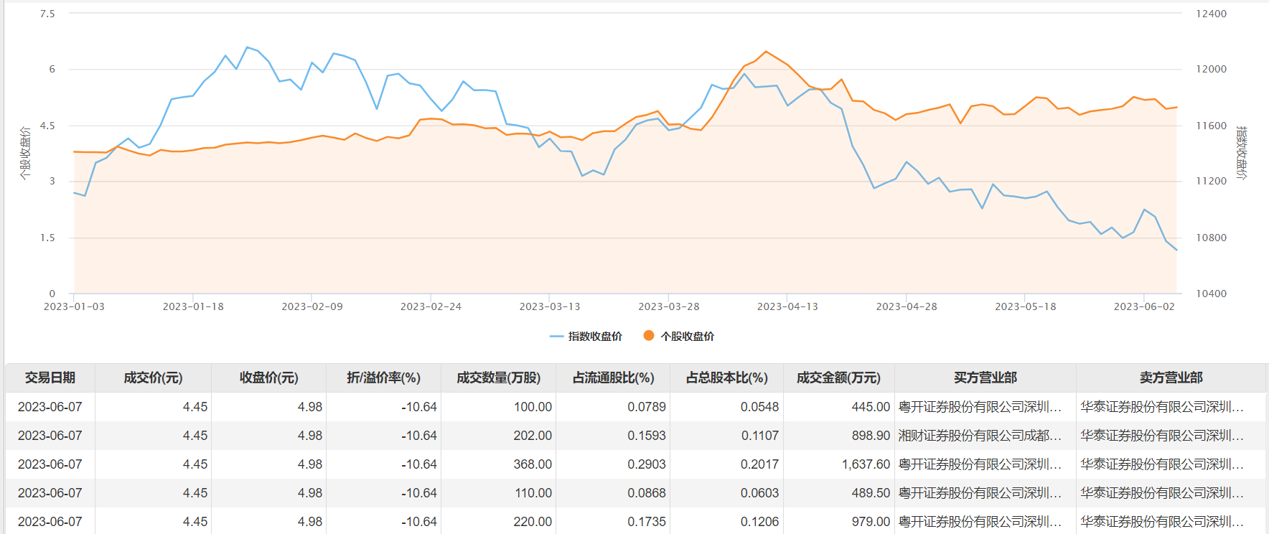Click the 买方营业部 column header
This screenshot has width=1269, height=534.
[985, 378]
